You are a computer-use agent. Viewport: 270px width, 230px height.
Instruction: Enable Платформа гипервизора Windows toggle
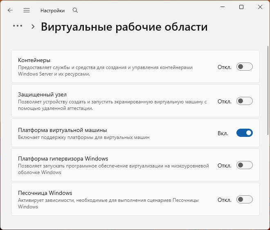pos(245,165)
